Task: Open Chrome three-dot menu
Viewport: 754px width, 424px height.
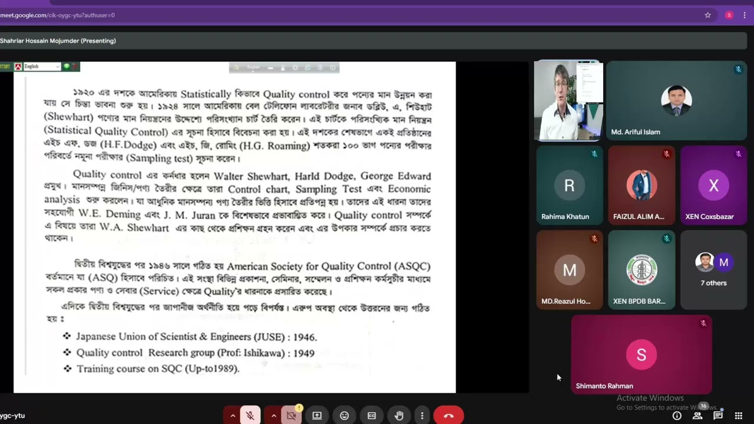Action: click(745, 15)
